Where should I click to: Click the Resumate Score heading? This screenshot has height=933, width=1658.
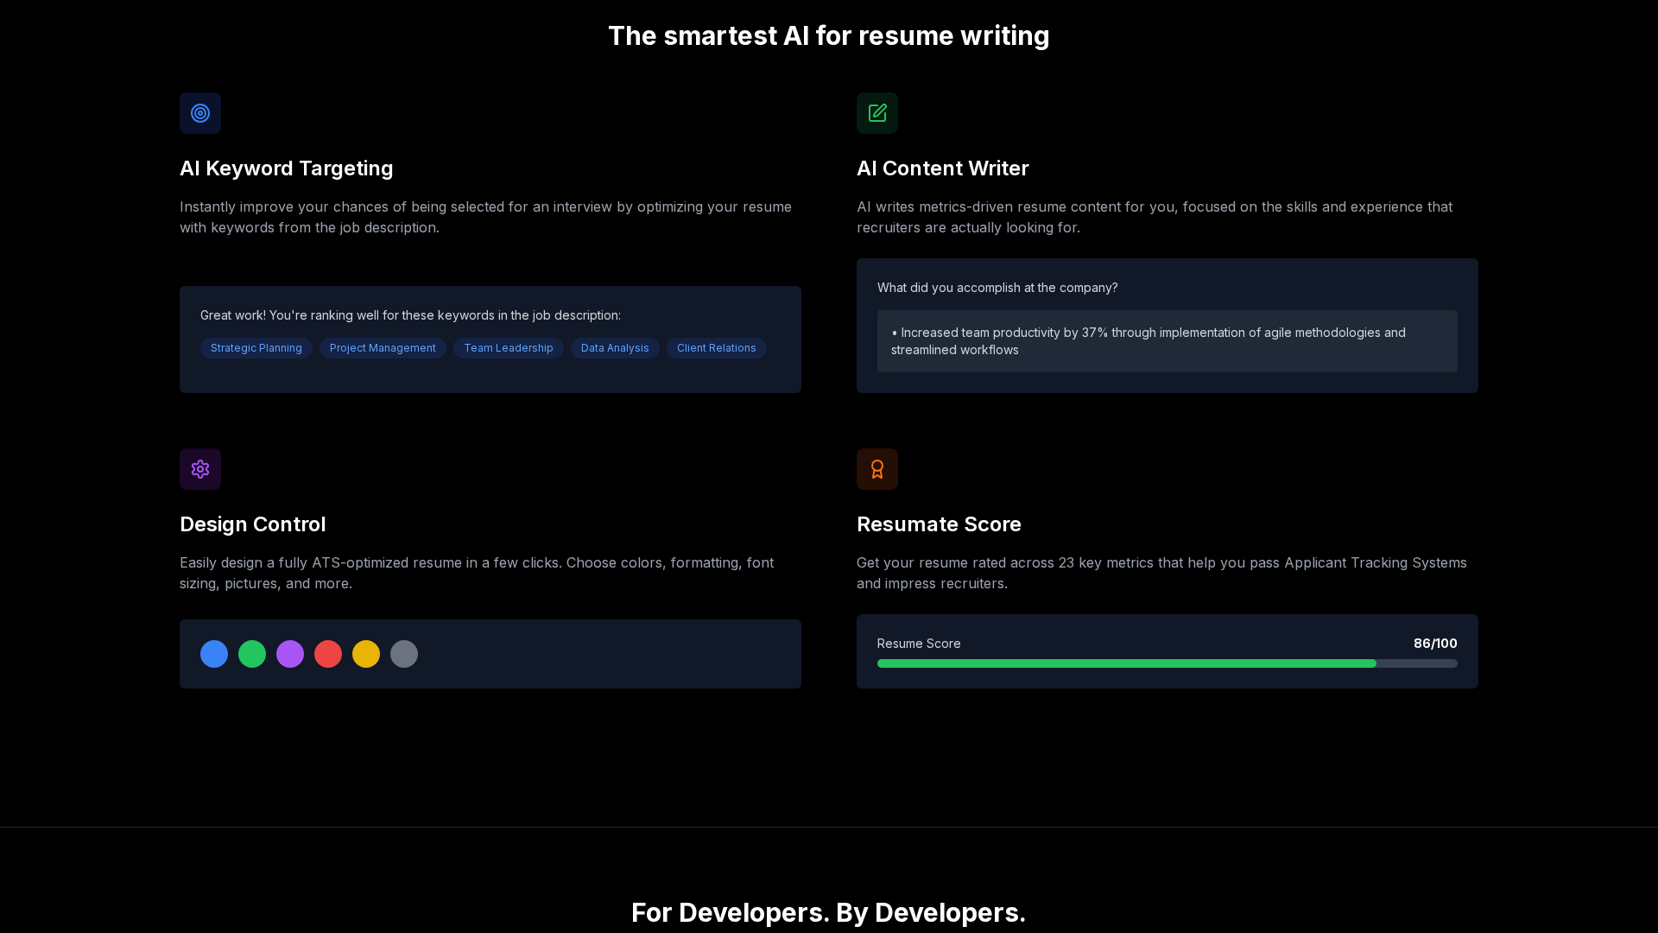939,524
